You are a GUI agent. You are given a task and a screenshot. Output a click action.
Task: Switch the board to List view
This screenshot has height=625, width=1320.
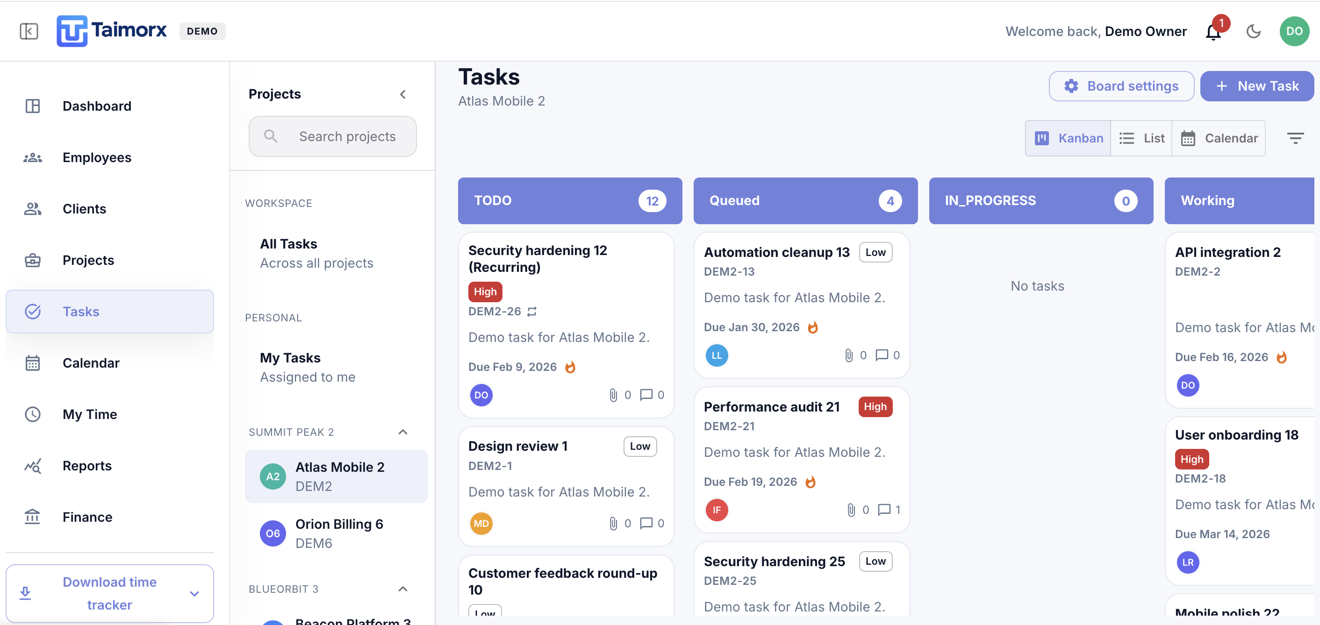[x=1141, y=138]
